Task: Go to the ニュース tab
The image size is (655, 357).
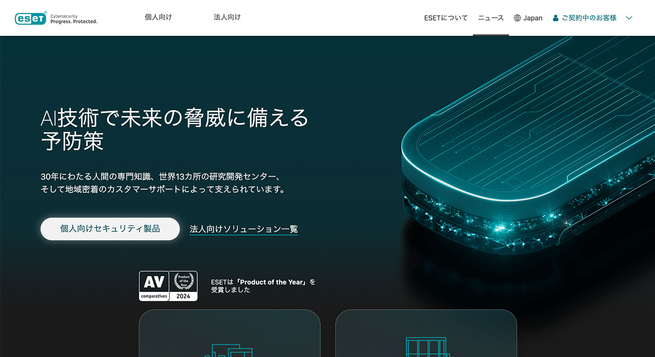Action: pyautogui.click(x=491, y=18)
